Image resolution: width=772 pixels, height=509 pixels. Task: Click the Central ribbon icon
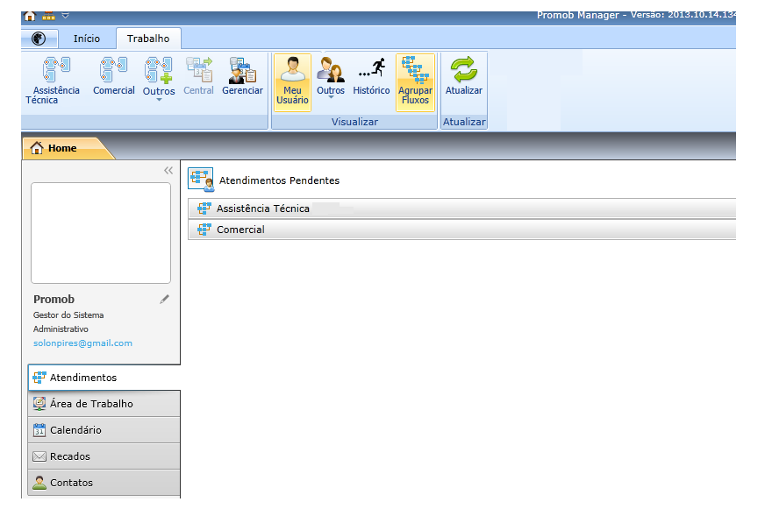(x=199, y=77)
